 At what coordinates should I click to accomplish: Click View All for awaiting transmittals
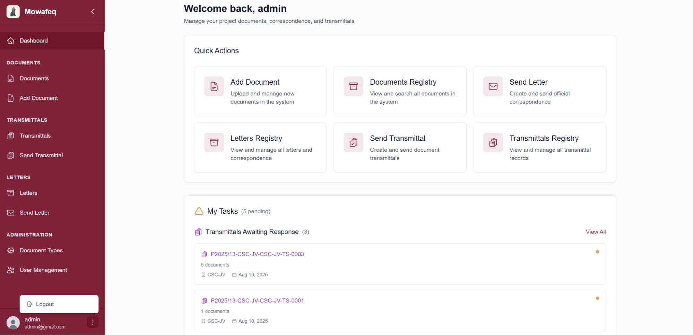595,232
